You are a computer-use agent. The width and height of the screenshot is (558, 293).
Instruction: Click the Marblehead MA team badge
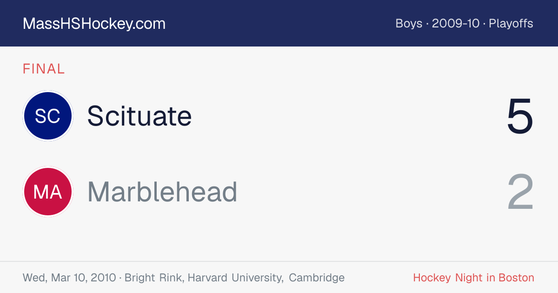[48, 192]
